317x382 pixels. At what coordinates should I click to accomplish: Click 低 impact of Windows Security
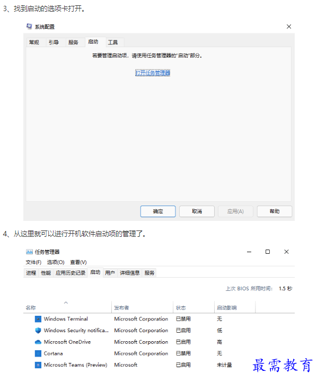[219, 331]
